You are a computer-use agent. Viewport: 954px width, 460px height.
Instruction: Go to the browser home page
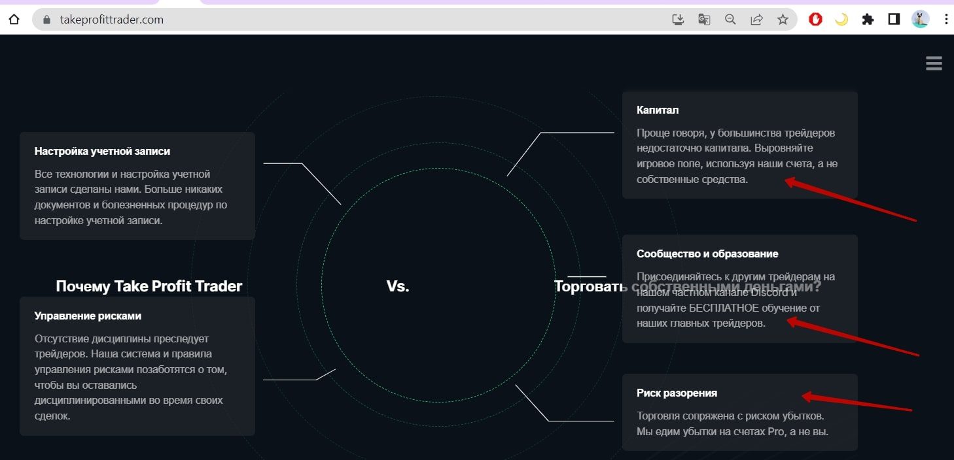point(14,20)
